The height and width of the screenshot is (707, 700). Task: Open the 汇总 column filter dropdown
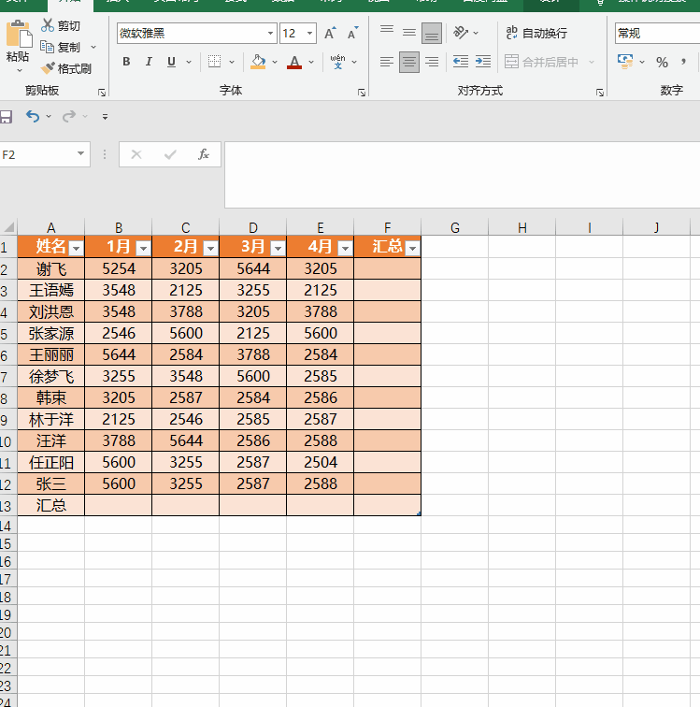413,248
